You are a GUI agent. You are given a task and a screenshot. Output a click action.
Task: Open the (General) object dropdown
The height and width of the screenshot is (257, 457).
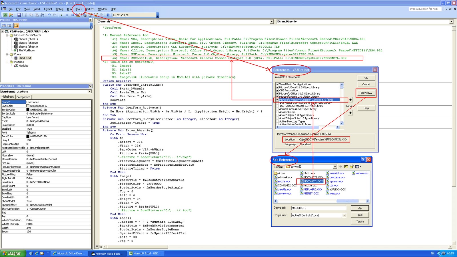coord(272,22)
